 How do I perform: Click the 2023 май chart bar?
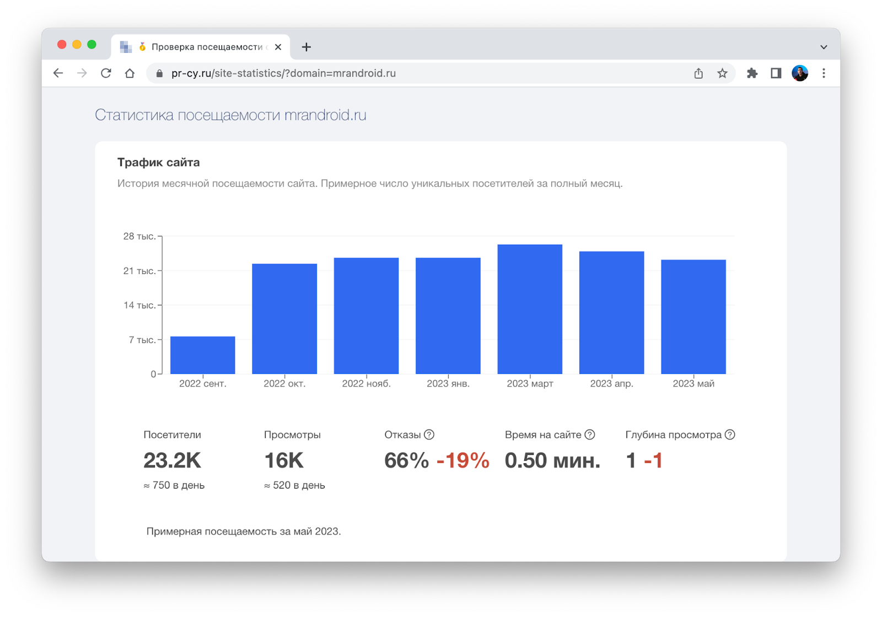point(693,316)
